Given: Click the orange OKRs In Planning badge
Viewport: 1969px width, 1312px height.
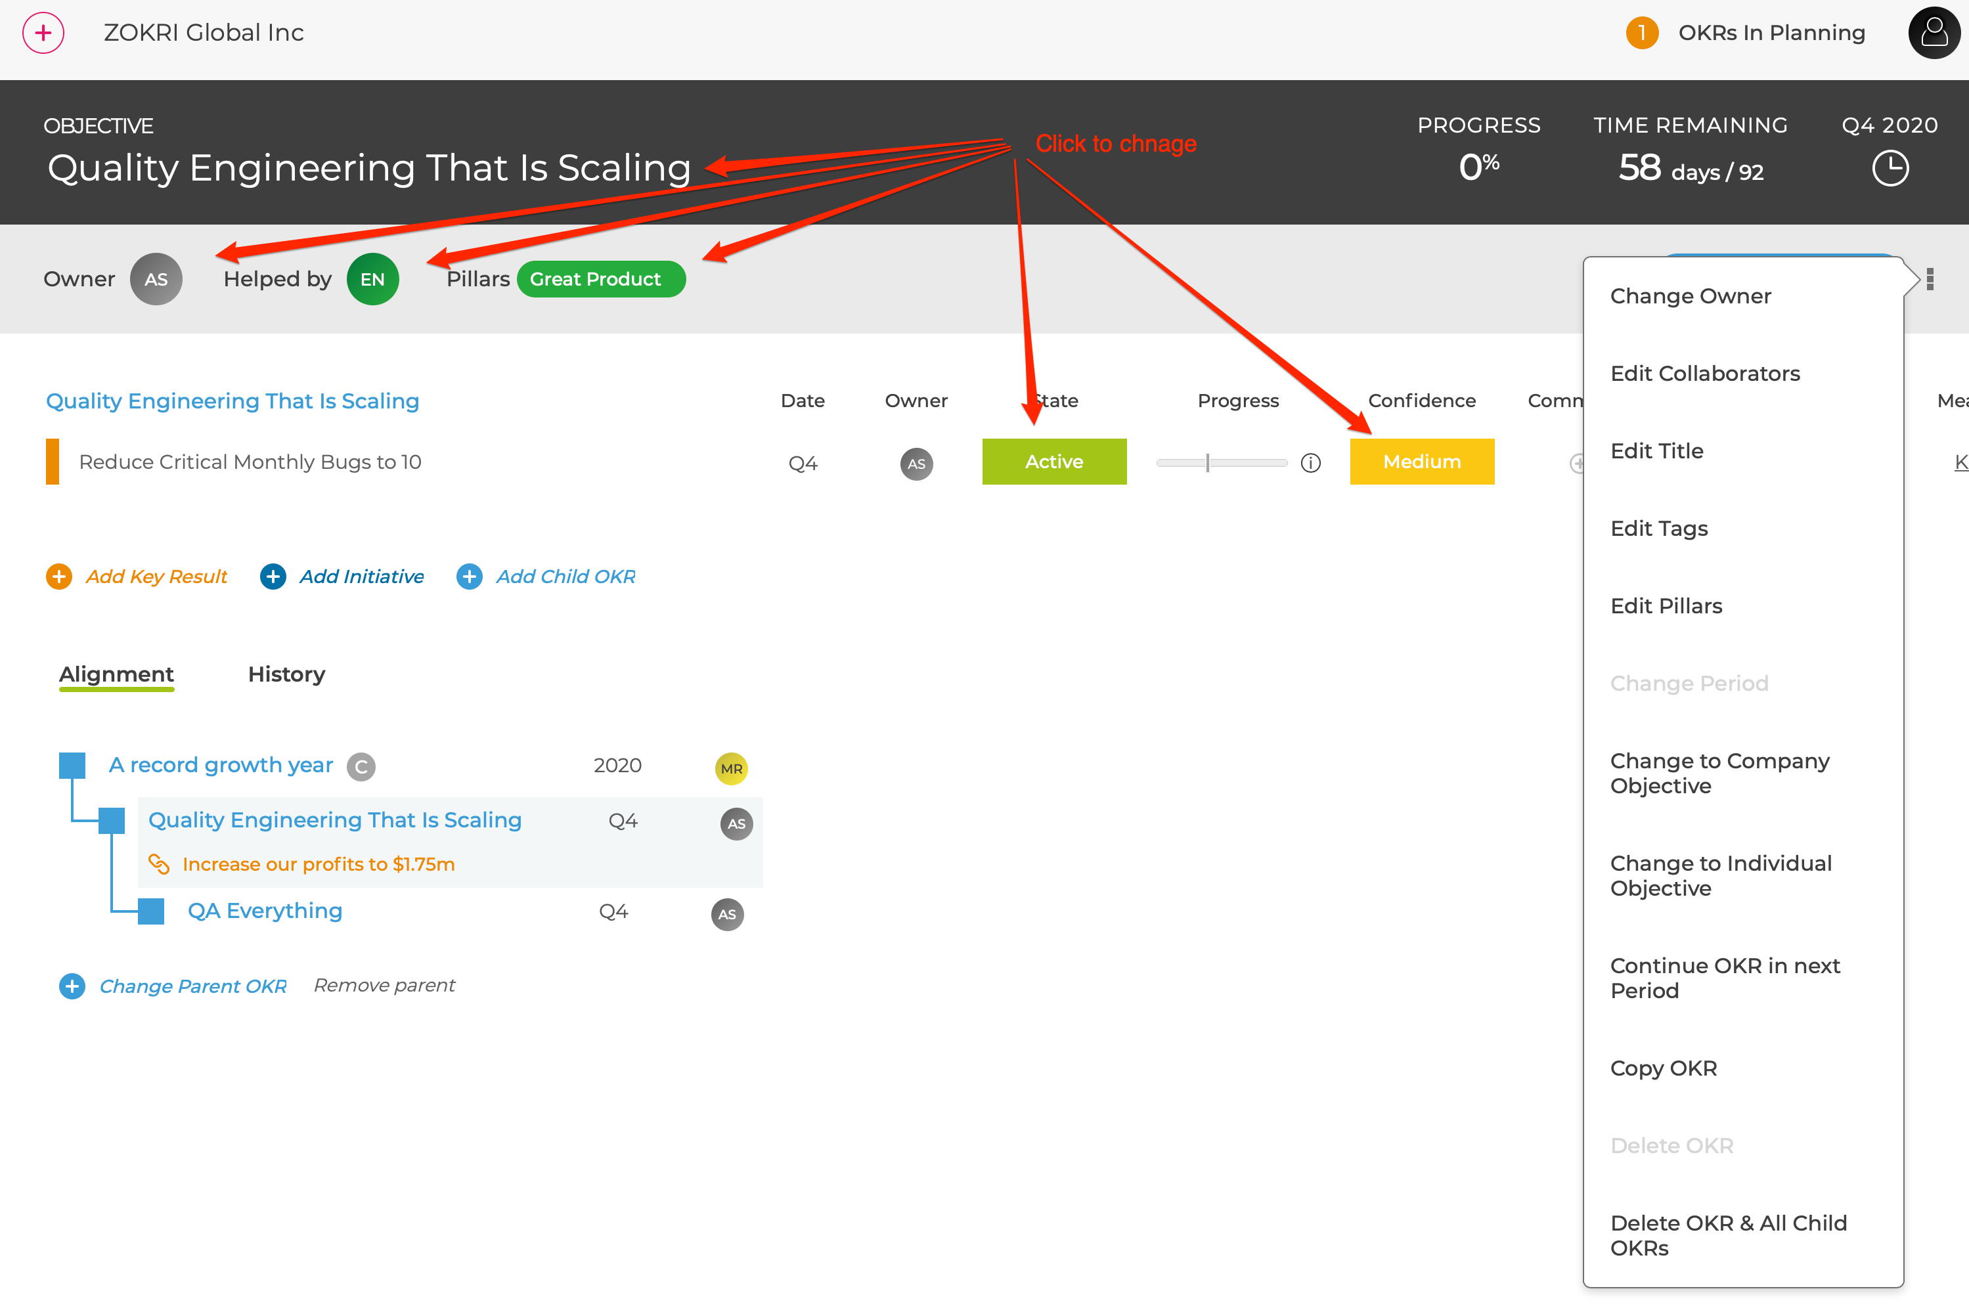Looking at the screenshot, I should tap(1642, 33).
